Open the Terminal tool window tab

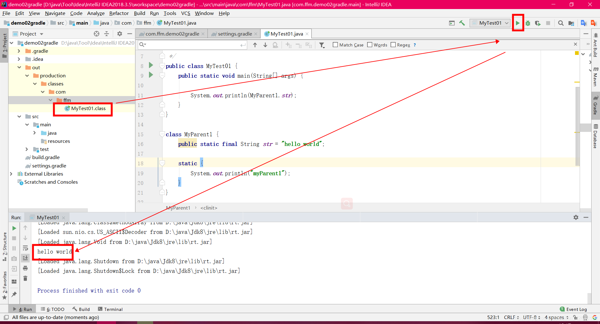(110, 309)
